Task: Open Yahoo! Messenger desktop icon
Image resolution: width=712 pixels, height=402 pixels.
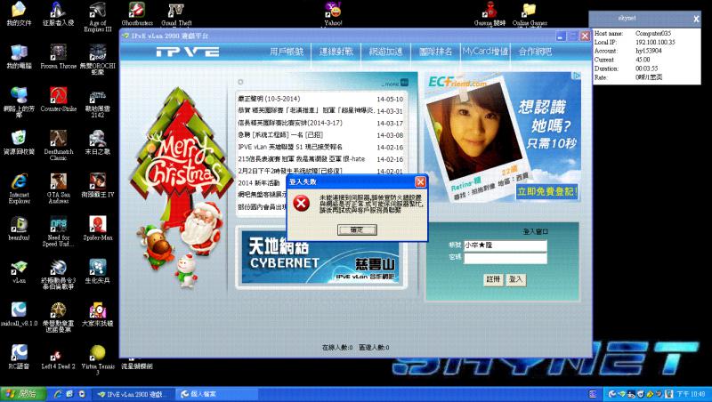Action: coord(333,13)
